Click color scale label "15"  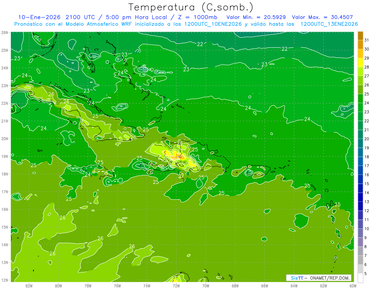[367, 184]
